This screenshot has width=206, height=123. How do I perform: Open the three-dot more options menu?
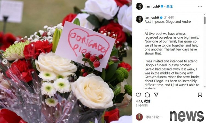coord(200,6)
